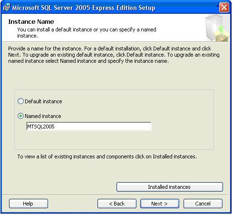Click the 'To view a list of existing instances' text
Screen dimensions: 233x215
click(107, 156)
